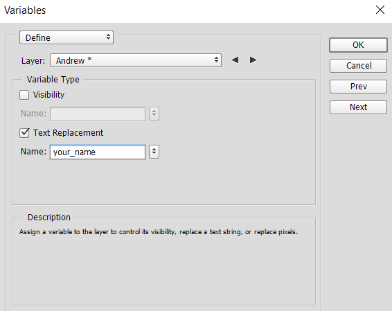The width and height of the screenshot is (392, 311).
Task: Click the Next button
Action: tap(358, 107)
